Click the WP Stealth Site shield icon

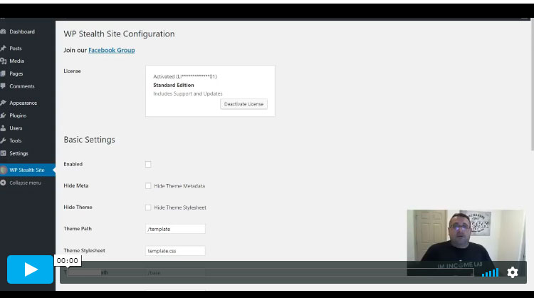click(4, 170)
